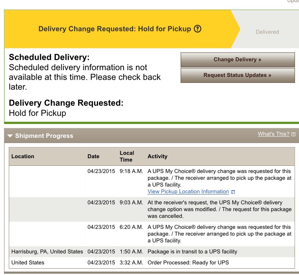Open the Change Delivery options
Viewport: 299px width, 275px height.
pos(238,60)
